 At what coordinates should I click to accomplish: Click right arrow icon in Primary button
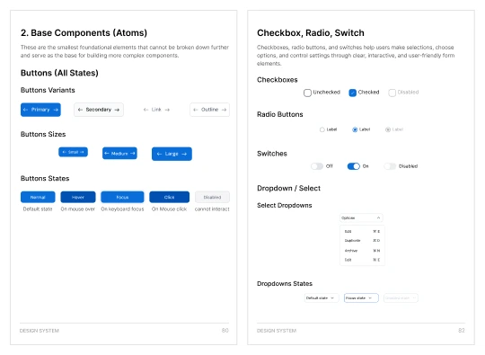click(56, 110)
